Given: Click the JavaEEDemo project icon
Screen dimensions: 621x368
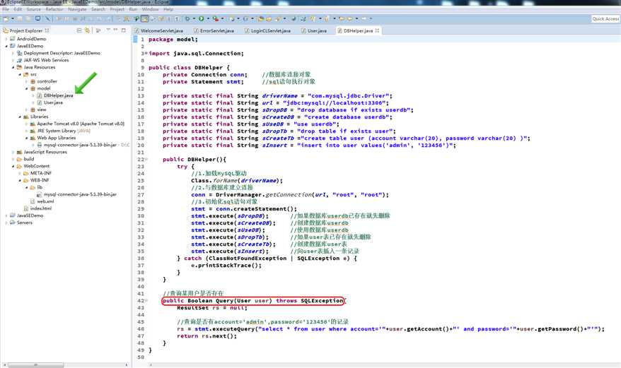Looking at the screenshot, I should pyautogui.click(x=13, y=46).
